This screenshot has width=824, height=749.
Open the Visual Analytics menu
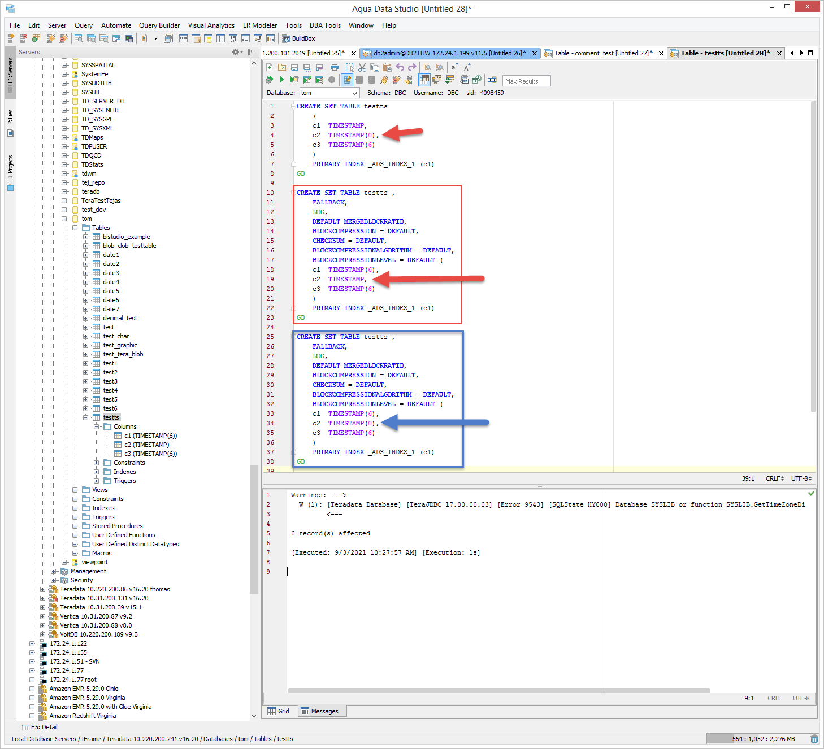pos(211,25)
